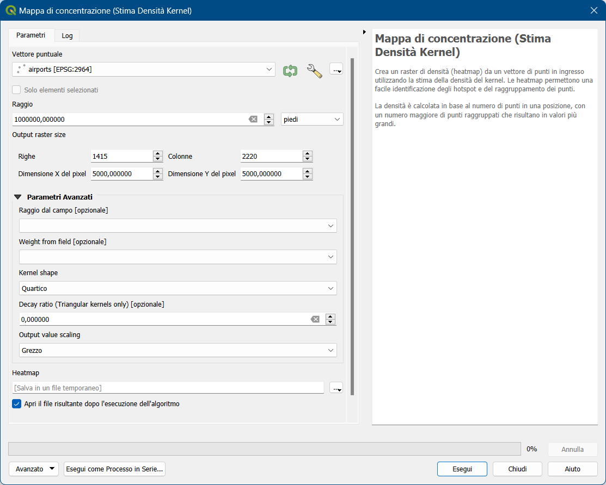Adjust Righe value with spinner arrows

(x=158, y=156)
